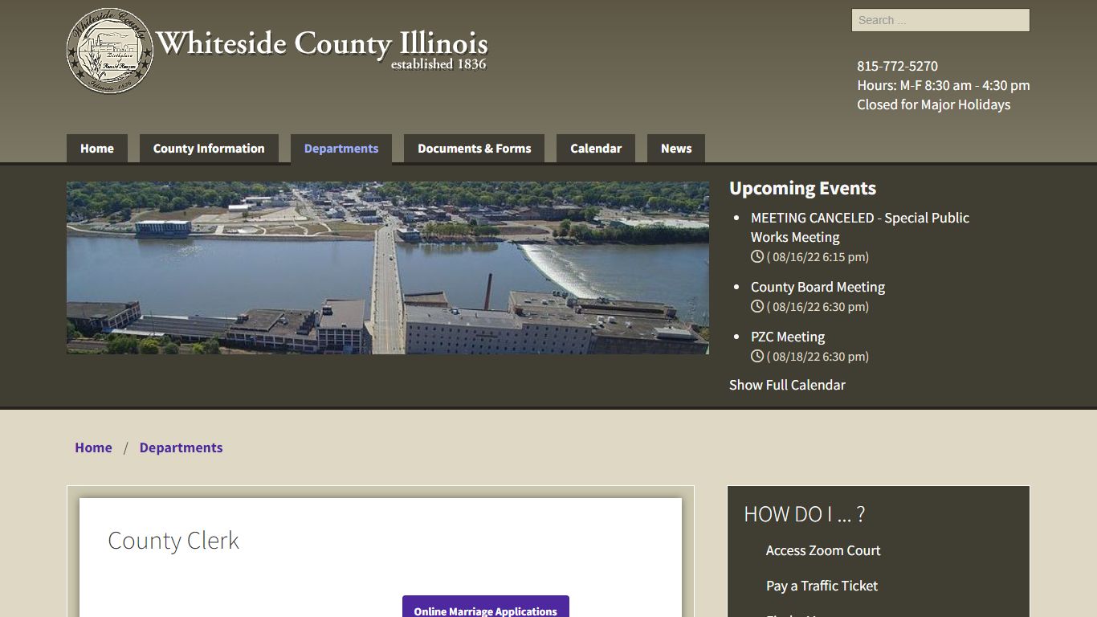Open the MEETING CANCELED Special Public Works event
The image size is (1097, 617).
860,227
